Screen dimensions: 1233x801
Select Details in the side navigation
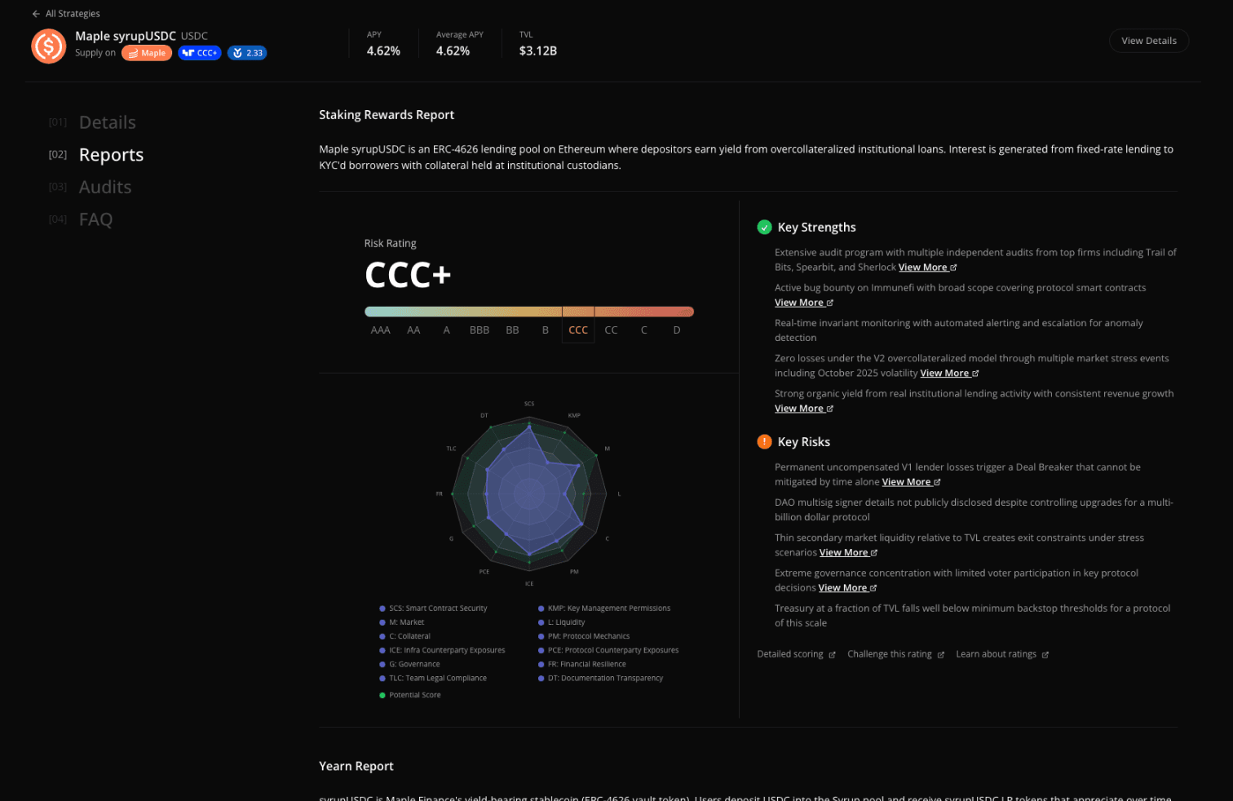(x=108, y=122)
